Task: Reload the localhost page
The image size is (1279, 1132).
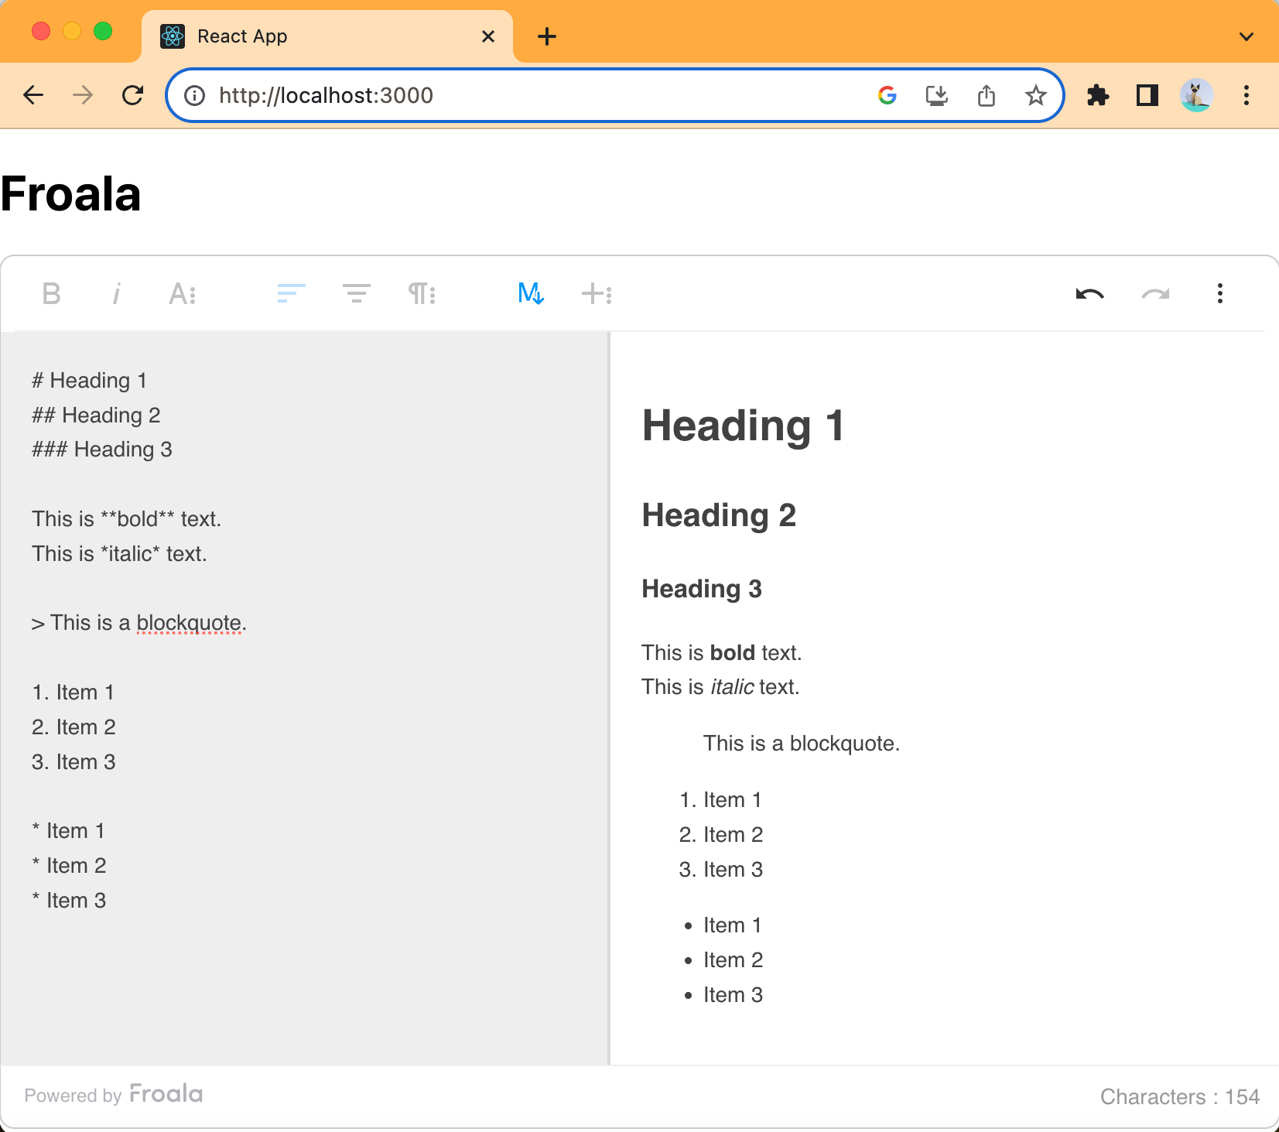Action: click(x=133, y=95)
